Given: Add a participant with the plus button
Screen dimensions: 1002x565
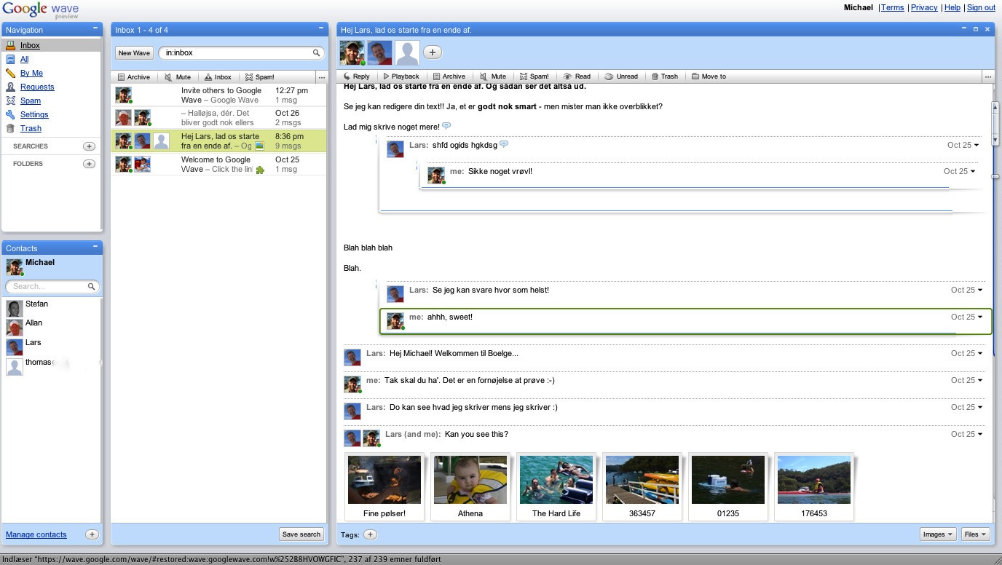Looking at the screenshot, I should (x=433, y=52).
